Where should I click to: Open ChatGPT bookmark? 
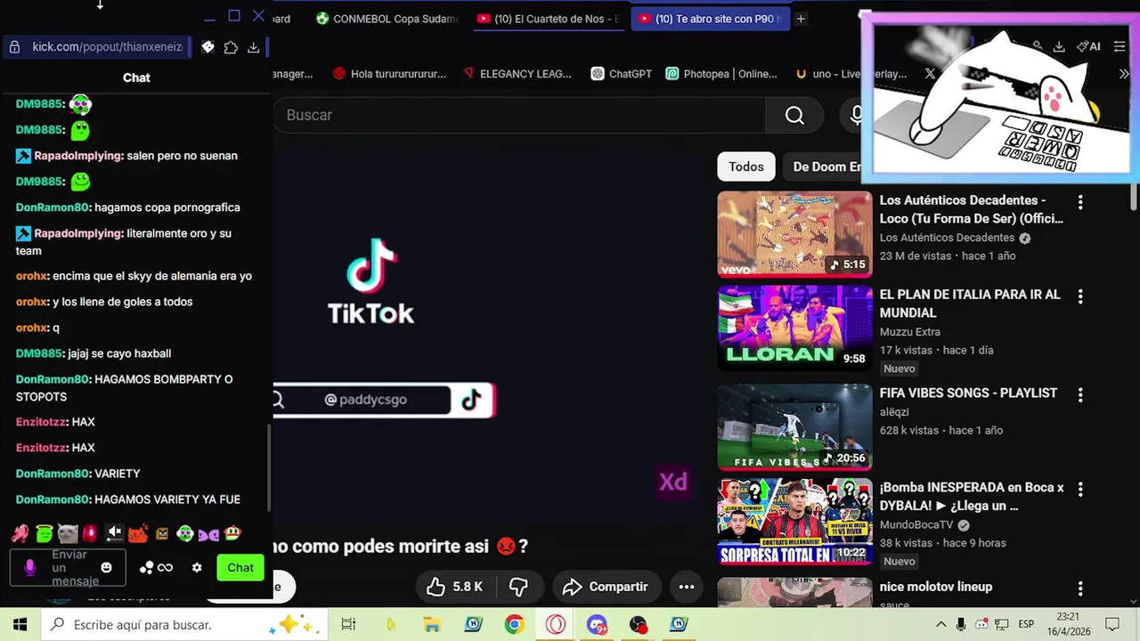pyautogui.click(x=622, y=74)
